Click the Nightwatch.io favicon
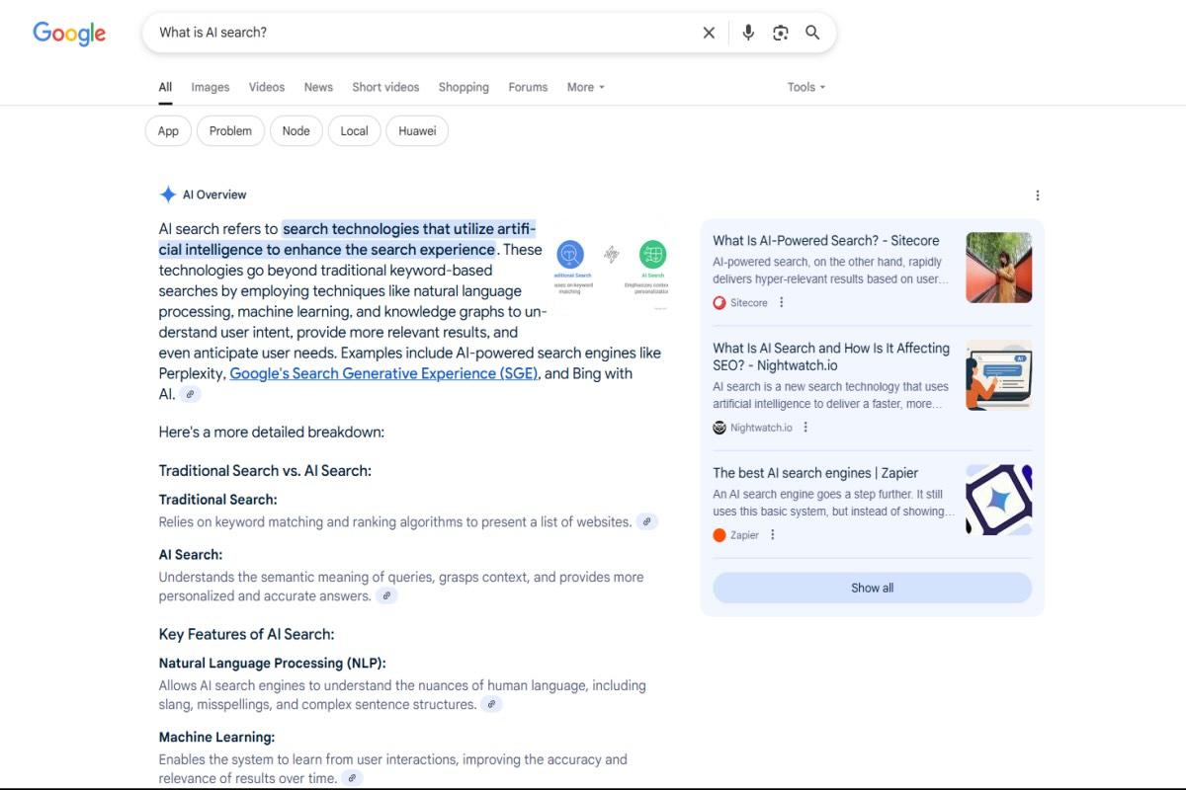The image size is (1186, 790). (x=720, y=428)
